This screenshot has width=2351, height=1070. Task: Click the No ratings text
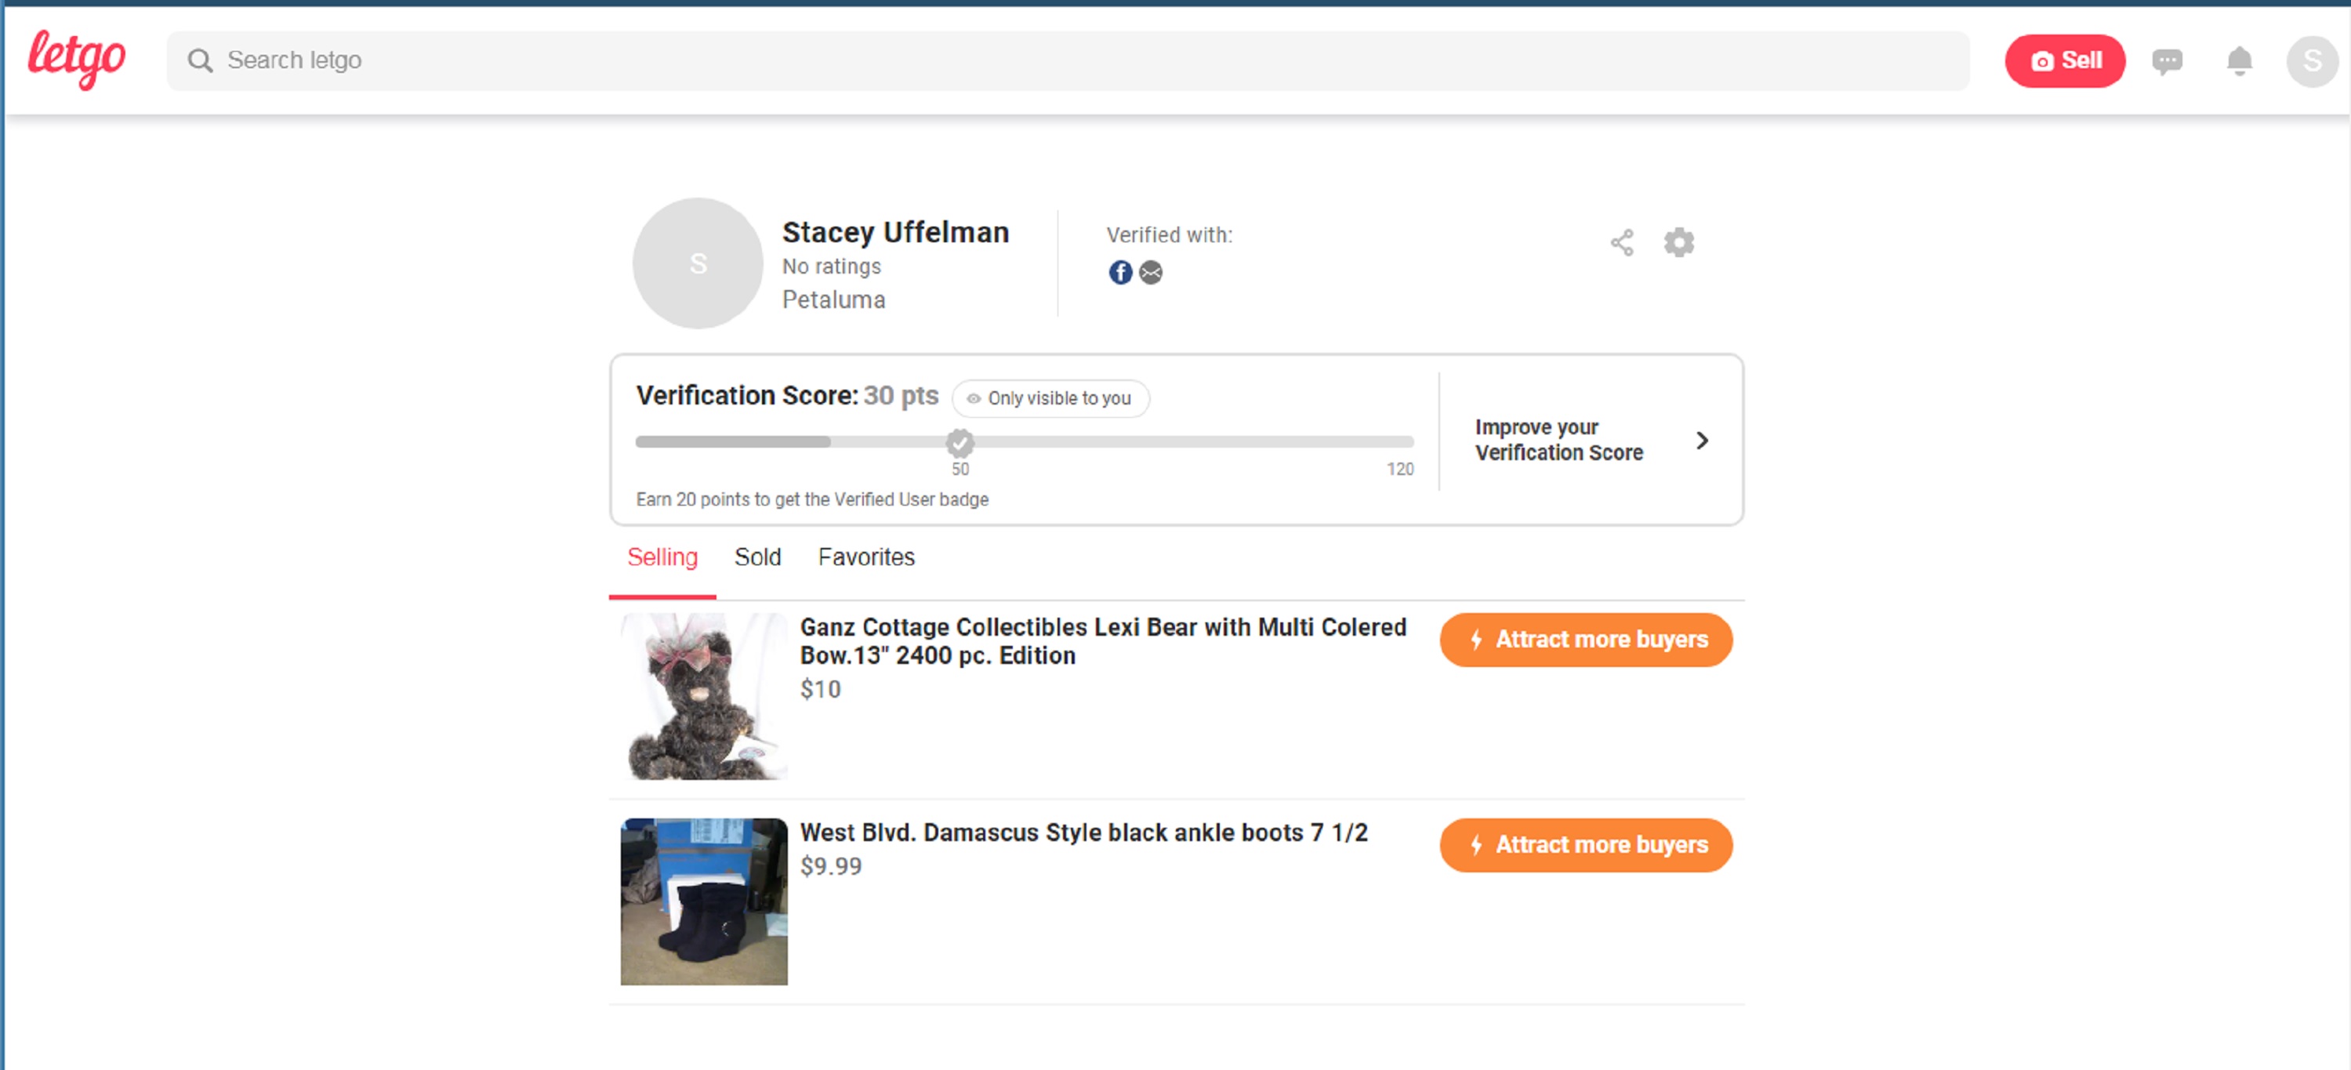point(832,267)
